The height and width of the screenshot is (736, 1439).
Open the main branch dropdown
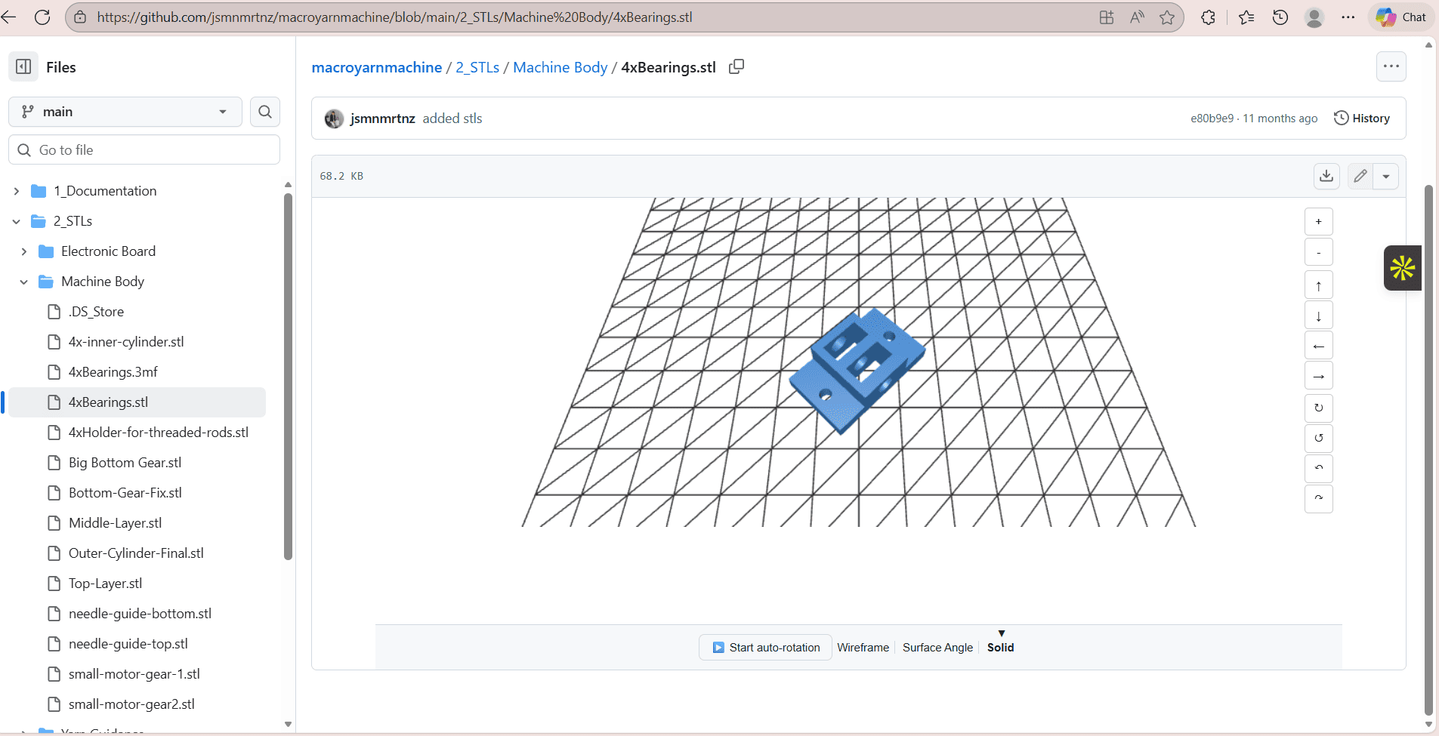pyautogui.click(x=125, y=112)
